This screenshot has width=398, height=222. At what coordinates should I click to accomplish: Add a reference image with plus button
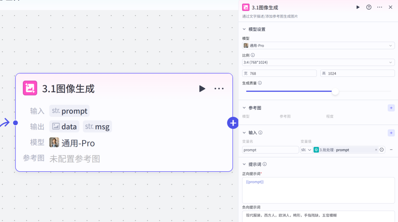click(391, 108)
